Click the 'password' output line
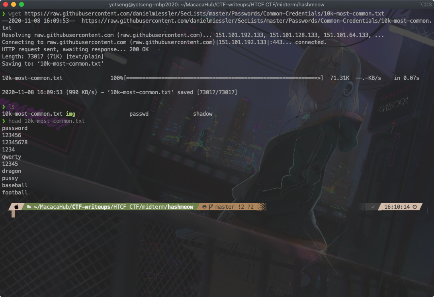 tap(15, 128)
